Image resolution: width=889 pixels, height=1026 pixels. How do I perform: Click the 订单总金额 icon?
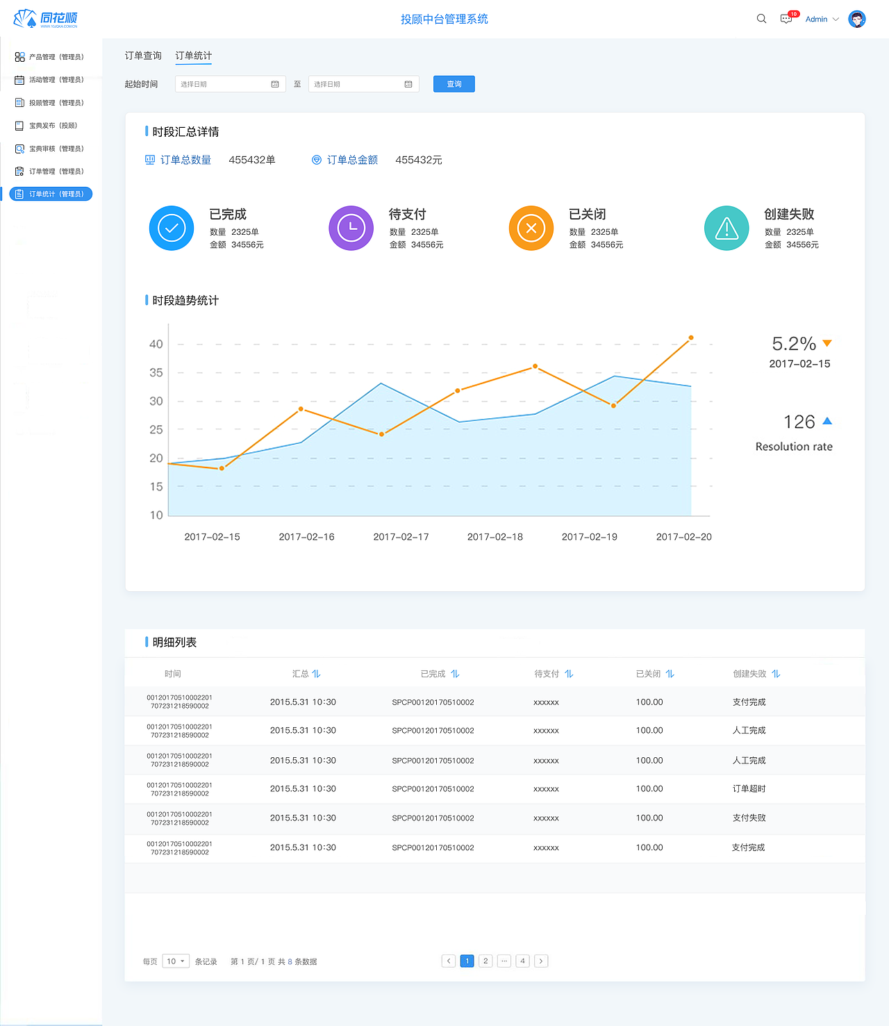pos(317,160)
